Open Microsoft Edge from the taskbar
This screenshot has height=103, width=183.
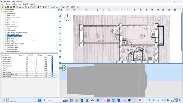coord(114,100)
